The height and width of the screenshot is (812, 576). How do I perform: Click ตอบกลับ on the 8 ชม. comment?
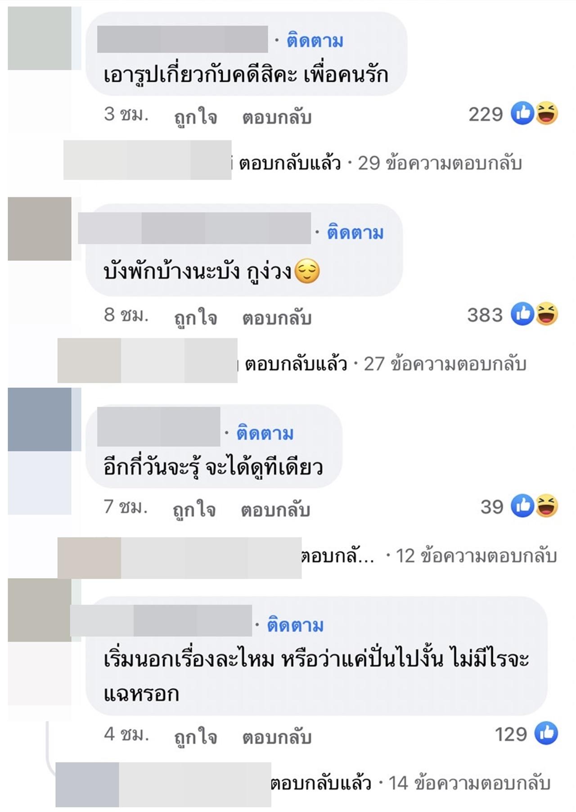277,318
